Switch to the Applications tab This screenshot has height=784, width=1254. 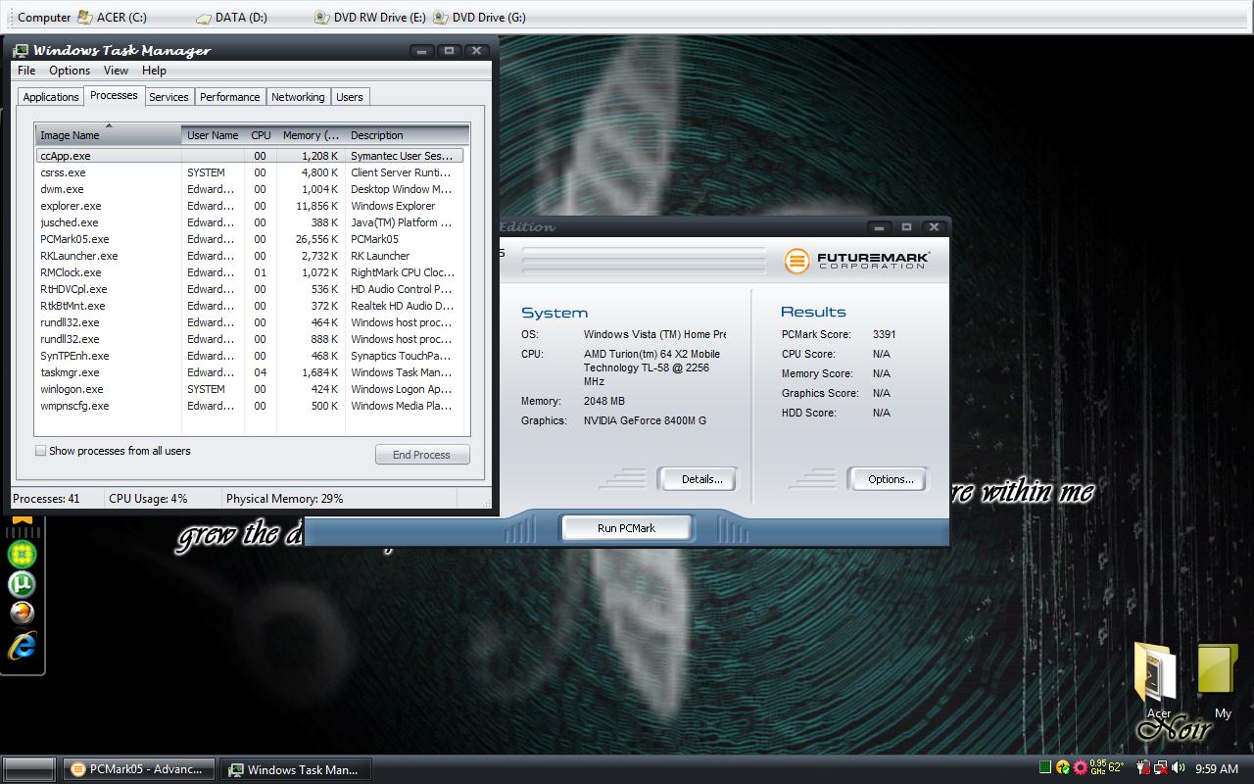tap(51, 97)
